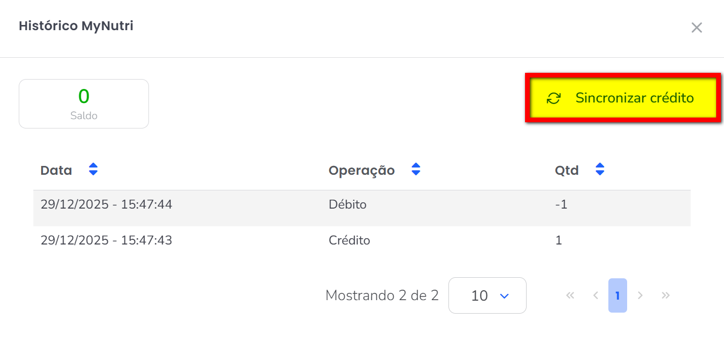This screenshot has height=361, width=724.
Task: Click the Saldo balance card
Action: click(x=84, y=104)
